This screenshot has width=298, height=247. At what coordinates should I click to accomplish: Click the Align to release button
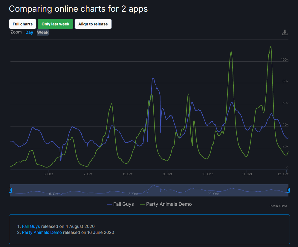pyautogui.click(x=93, y=24)
